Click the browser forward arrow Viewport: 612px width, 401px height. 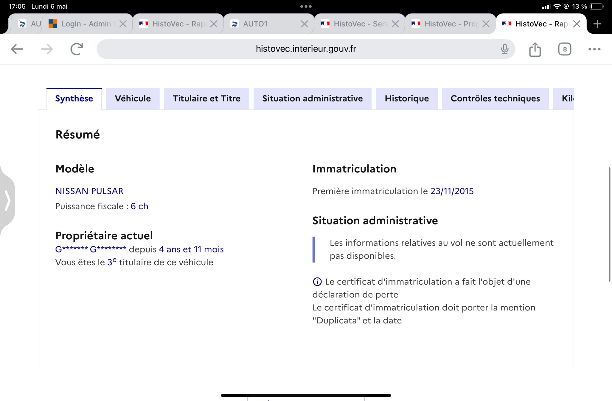(x=47, y=49)
